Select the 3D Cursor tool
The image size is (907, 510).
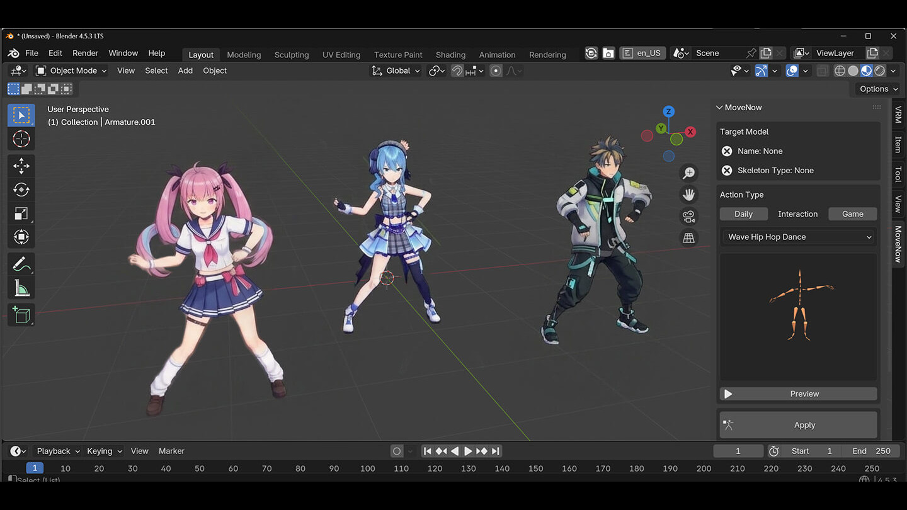pyautogui.click(x=21, y=139)
